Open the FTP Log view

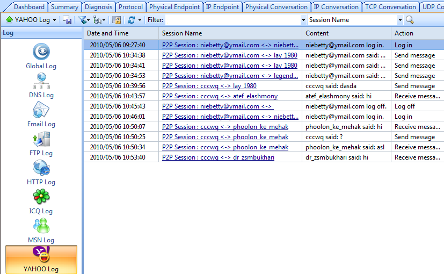41,143
